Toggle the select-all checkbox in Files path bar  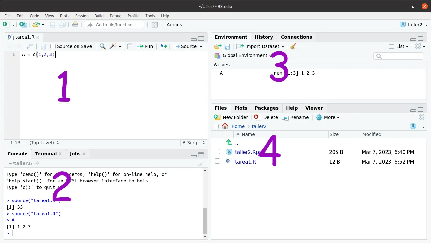pyautogui.click(x=216, y=126)
